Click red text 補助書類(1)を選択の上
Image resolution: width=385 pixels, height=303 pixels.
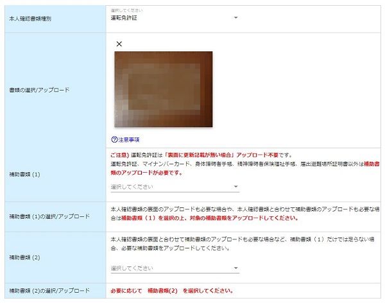pyautogui.click(x=154, y=218)
